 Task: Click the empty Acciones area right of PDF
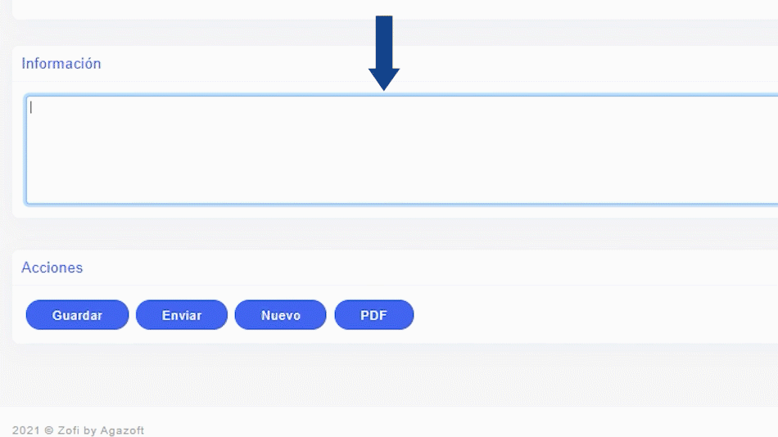590,315
